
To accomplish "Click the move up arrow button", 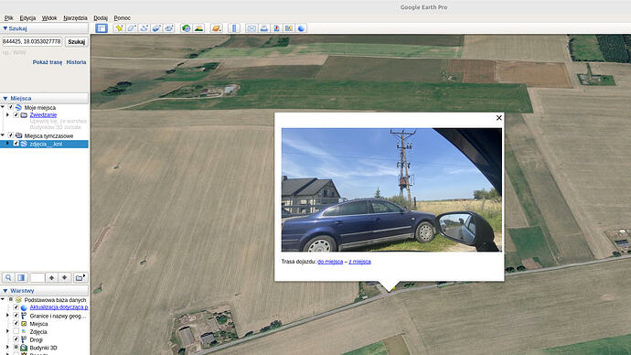I will tap(52, 278).
